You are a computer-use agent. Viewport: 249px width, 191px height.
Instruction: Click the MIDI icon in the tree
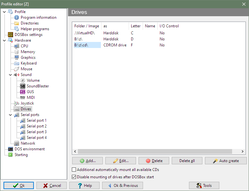23,98
